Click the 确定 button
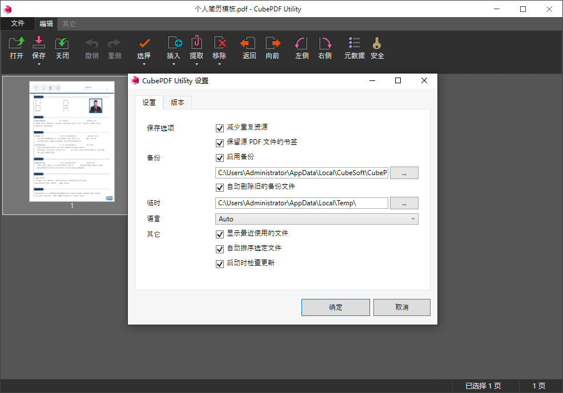This screenshot has height=393, width=563. point(335,307)
